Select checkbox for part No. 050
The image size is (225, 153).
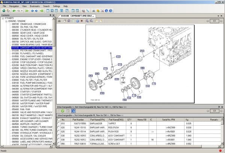click(58, 144)
